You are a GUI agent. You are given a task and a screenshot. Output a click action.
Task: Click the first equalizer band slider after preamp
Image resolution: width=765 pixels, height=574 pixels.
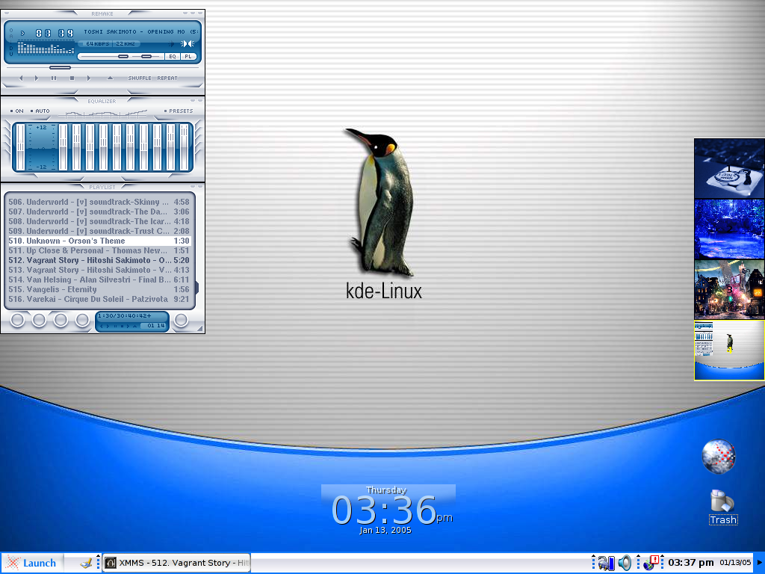click(64, 147)
